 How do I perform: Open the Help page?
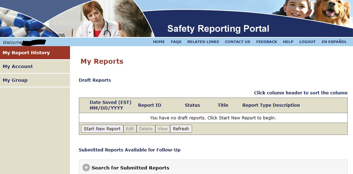point(288,42)
